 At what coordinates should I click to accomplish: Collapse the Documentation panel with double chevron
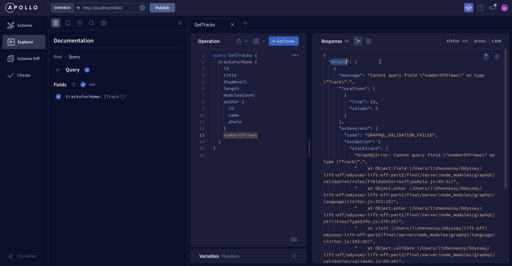click(x=180, y=23)
